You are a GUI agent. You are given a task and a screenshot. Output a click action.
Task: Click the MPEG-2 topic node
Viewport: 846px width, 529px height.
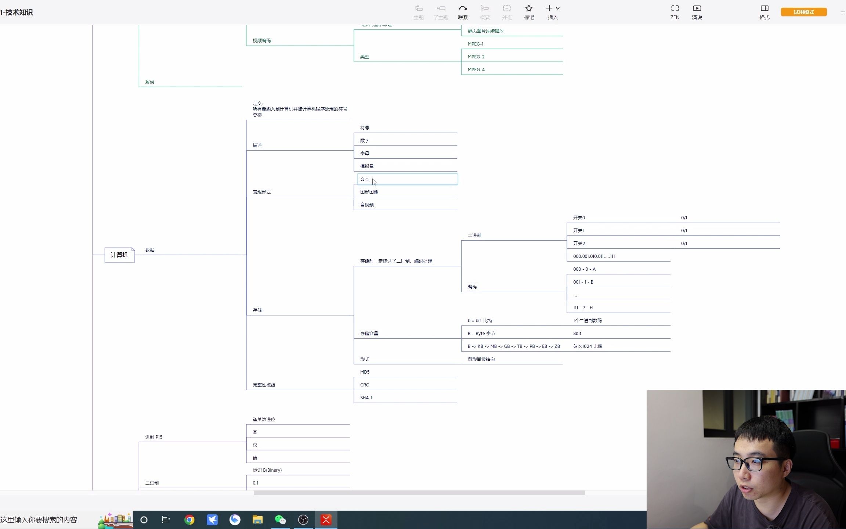476,57
